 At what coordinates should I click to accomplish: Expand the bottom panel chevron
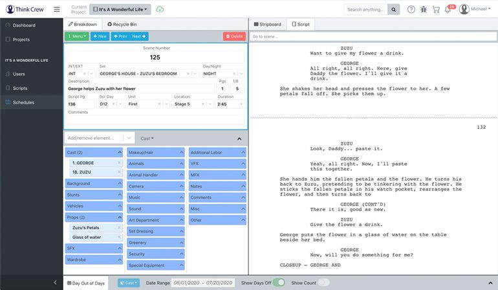pyautogui.click(x=490, y=283)
